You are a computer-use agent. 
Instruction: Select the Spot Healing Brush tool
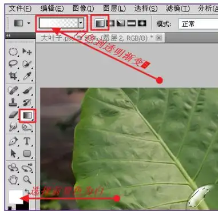pos(13,90)
